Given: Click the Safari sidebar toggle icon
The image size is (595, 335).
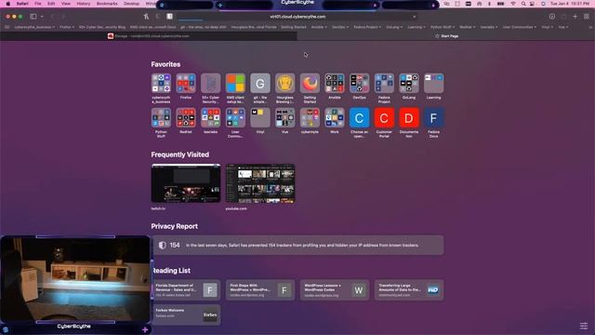Looking at the screenshot, I should 33,17.
